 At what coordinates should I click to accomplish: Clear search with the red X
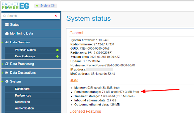(56, 16)
